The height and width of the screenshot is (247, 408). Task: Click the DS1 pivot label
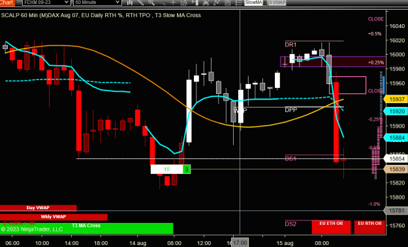290,159
